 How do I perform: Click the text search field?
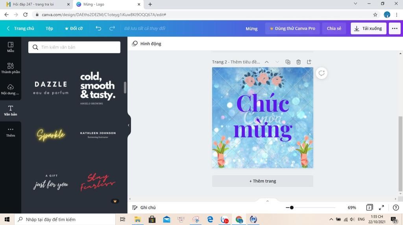[x=74, y=47]
